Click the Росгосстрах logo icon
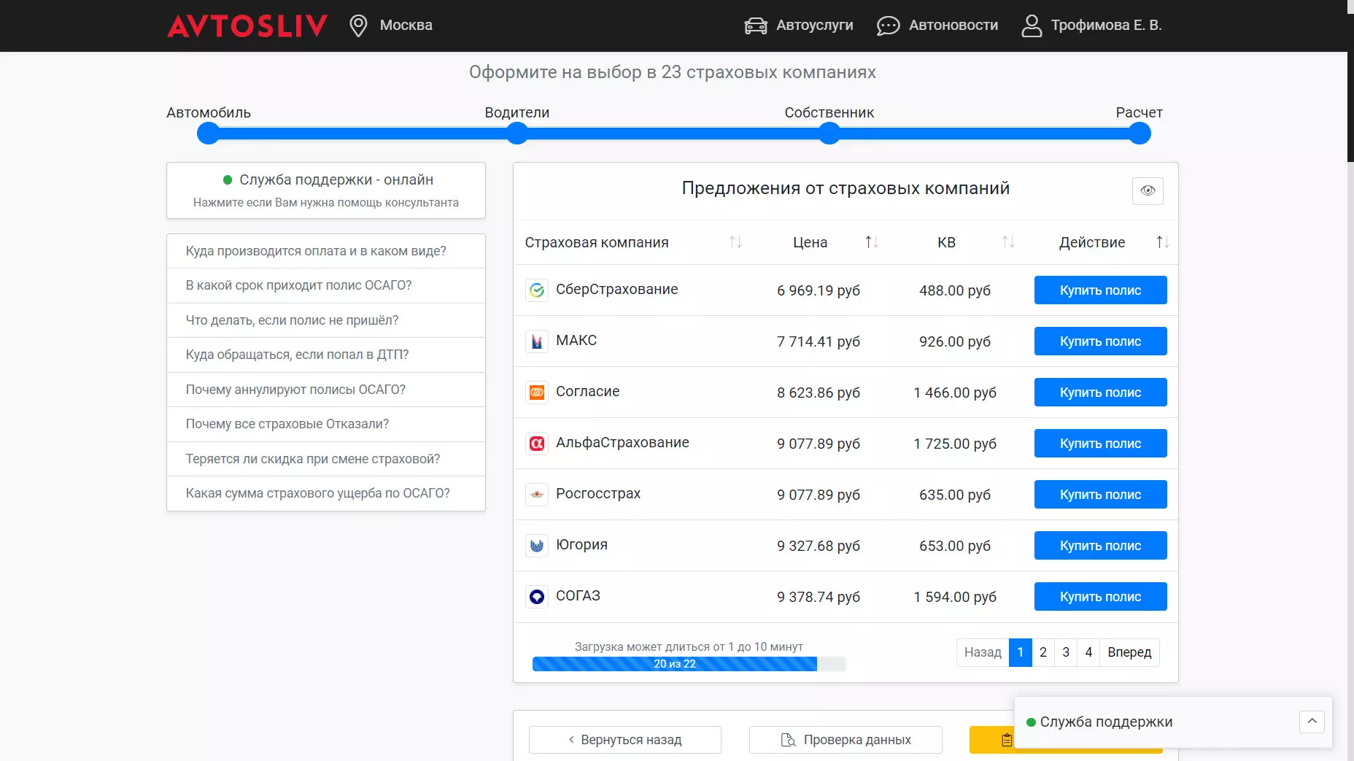The width and height of the screenshot is (1354, 761). tap(537, 495)
